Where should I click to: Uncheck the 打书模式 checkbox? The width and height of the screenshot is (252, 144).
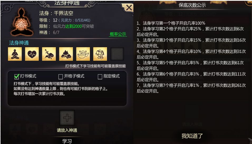[x=17, y=76]
